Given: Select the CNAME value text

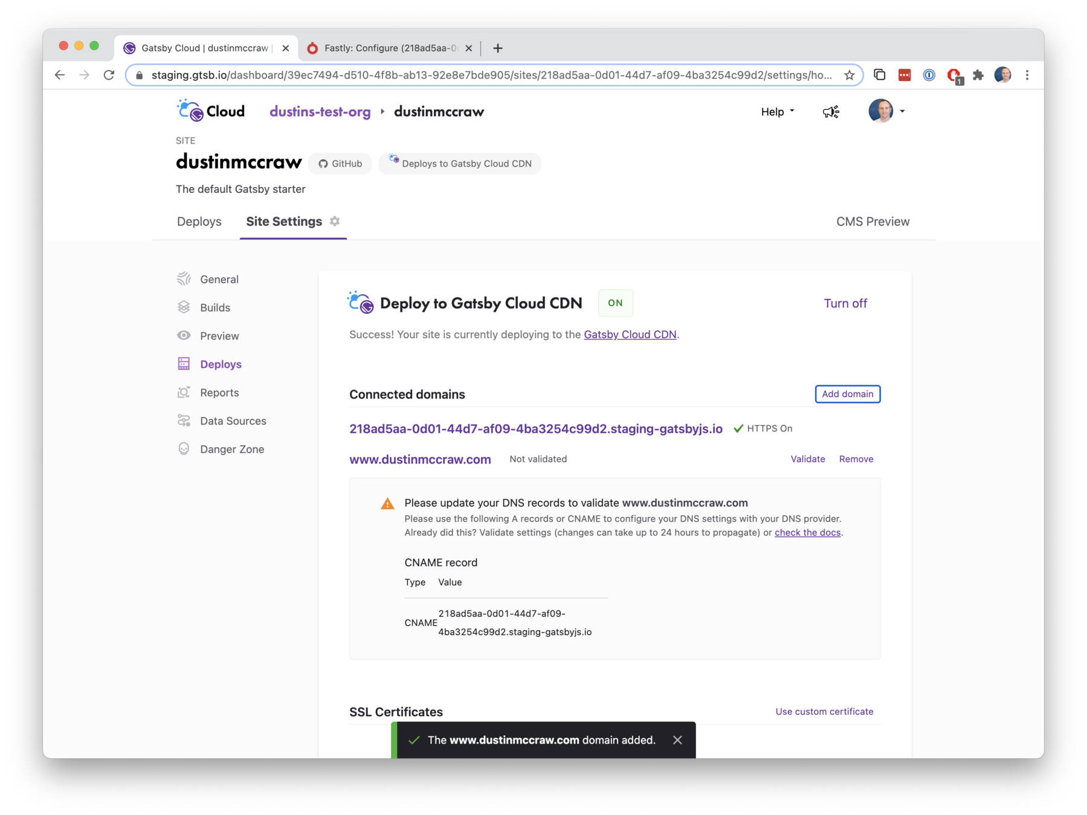Looking at the screenshot, I should (x=515, y=622).
